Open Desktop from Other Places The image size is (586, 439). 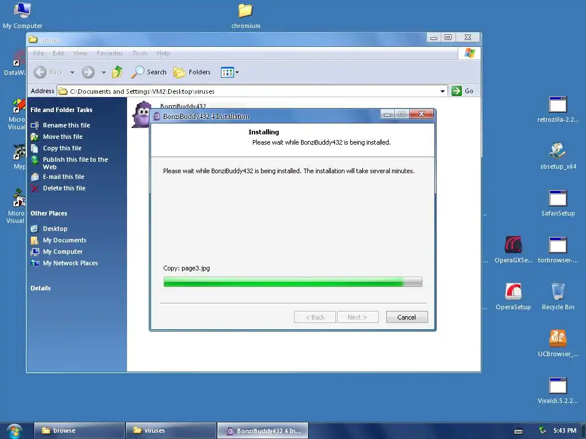click(55, 229)
